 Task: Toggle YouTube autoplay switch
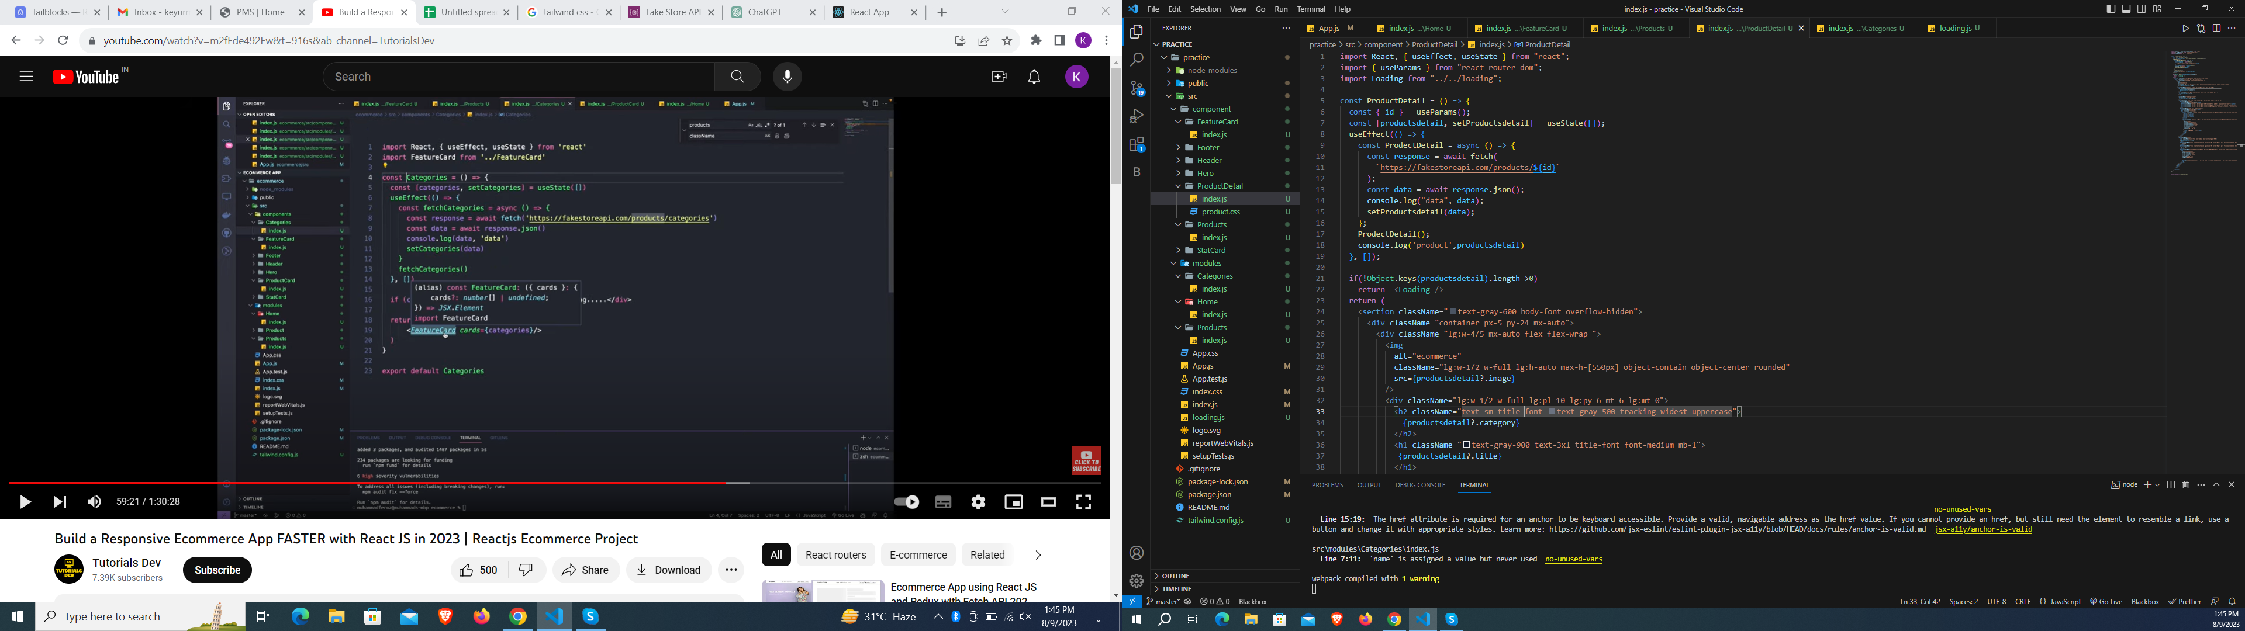[x=906, y=502]
